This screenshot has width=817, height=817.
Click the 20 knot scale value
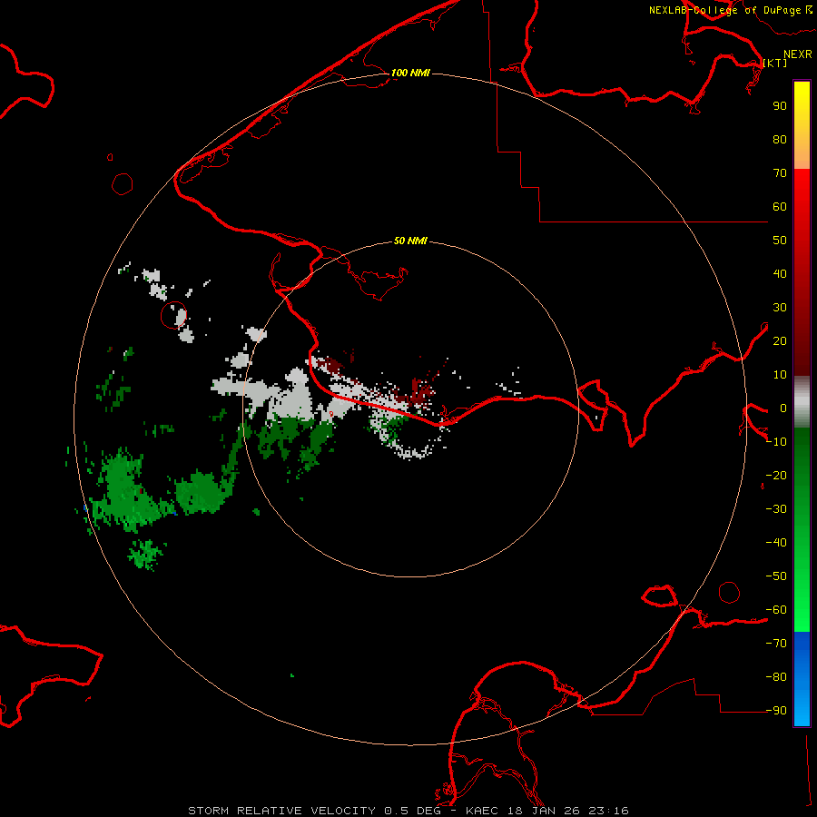pos(780,340)
